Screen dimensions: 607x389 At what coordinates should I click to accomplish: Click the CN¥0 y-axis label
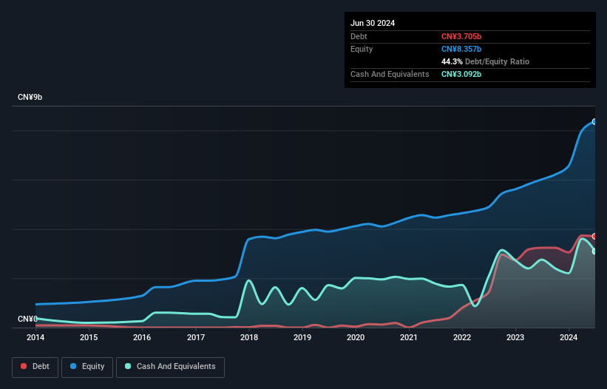(28, 319)
